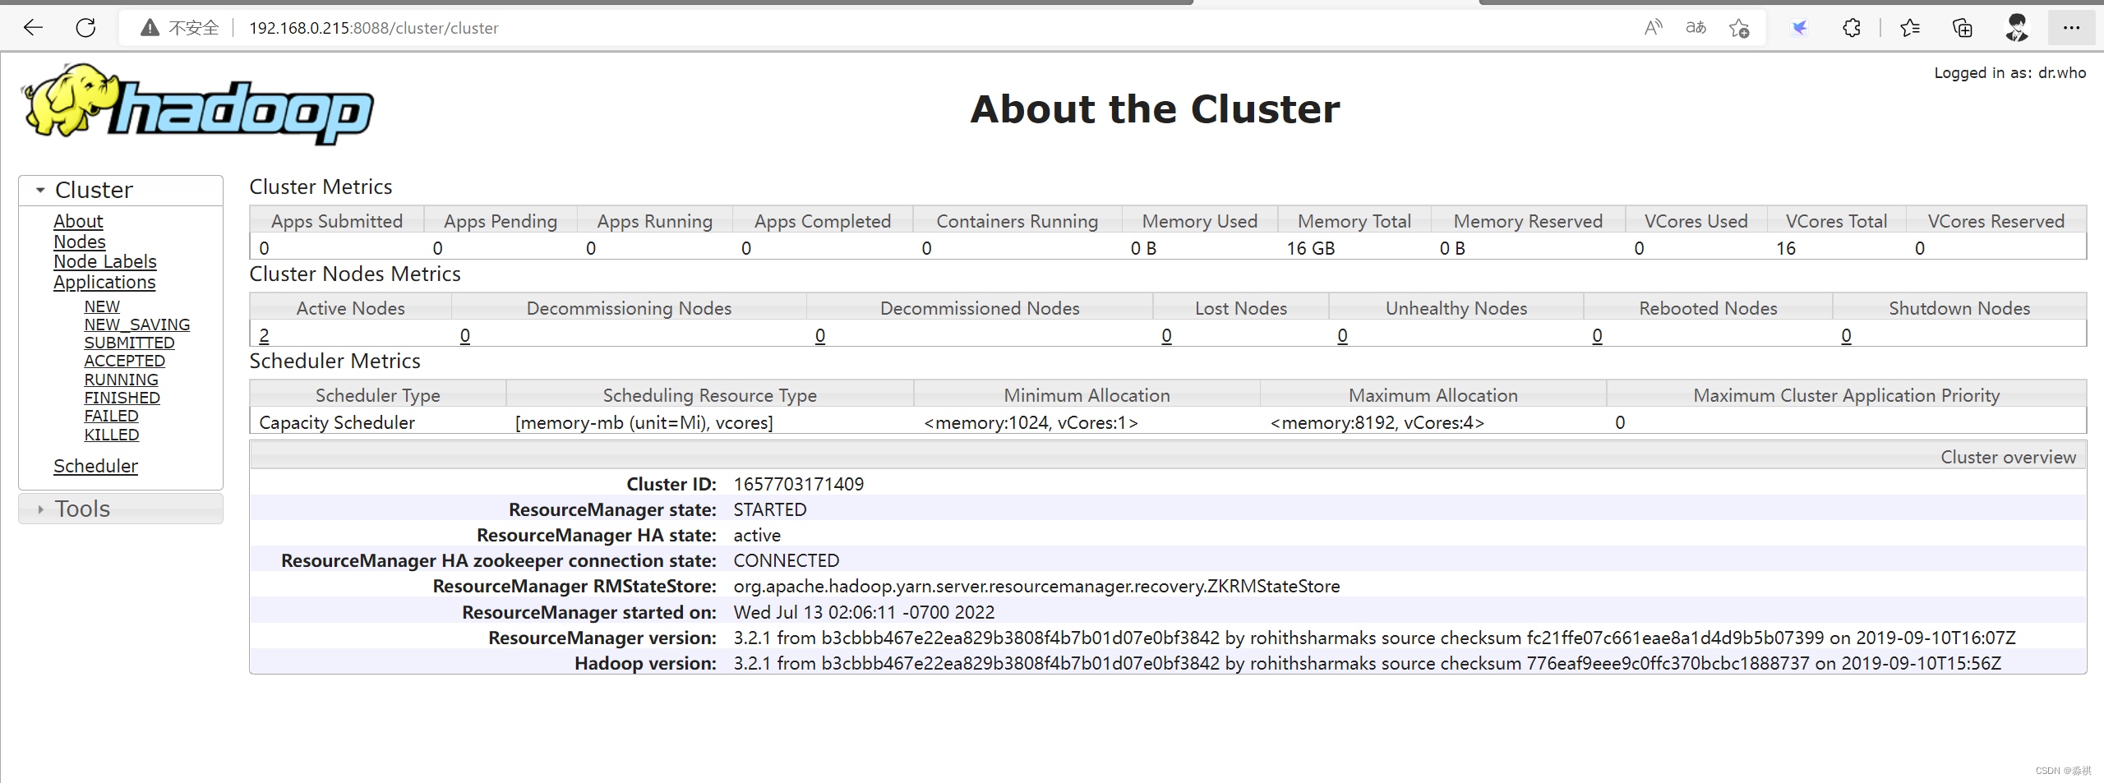Open the Nodes link in sidebar
2104x783 pixels.
pos(80,242)
